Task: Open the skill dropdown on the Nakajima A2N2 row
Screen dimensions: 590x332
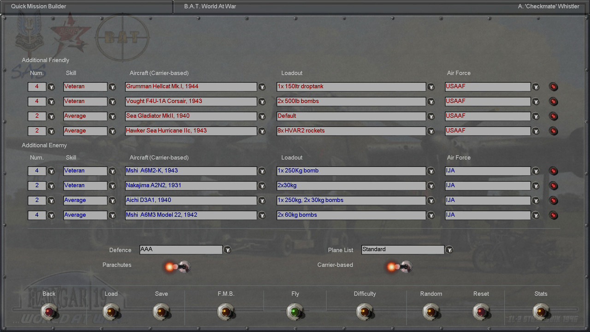Action: point(112,186)
